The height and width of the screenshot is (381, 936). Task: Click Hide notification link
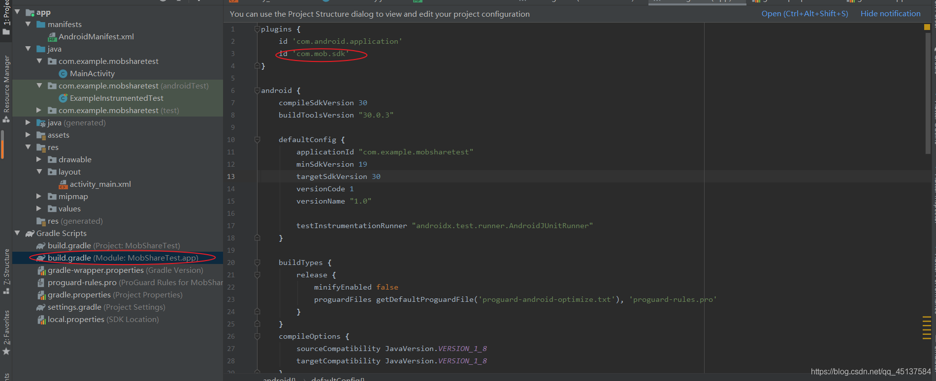[890, 14]
